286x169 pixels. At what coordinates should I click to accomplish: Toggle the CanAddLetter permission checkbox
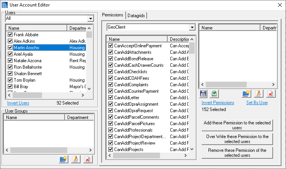[110, 98]
